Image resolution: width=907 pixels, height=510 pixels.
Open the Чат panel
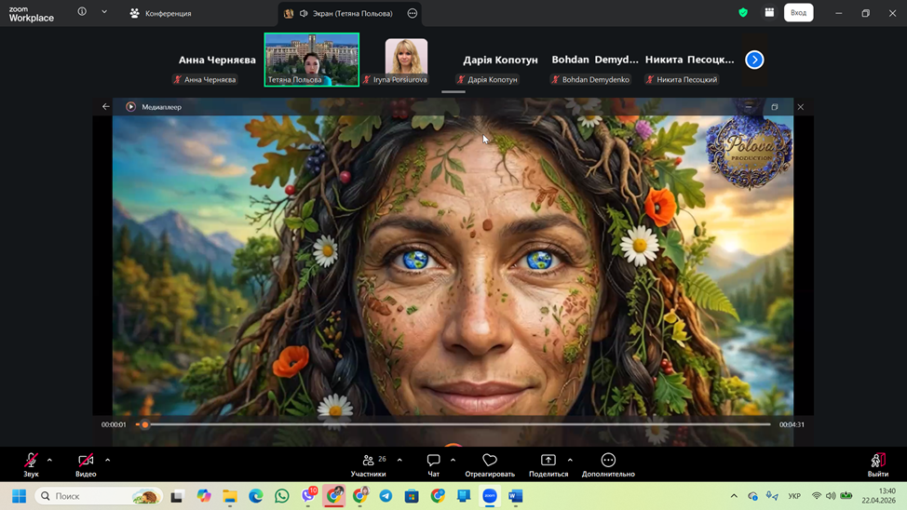point(433,465)
